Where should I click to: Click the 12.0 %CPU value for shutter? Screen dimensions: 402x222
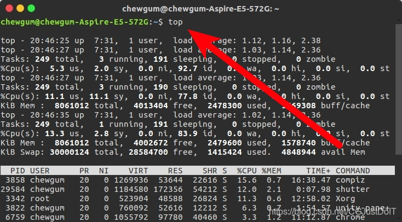click(246, 190)
